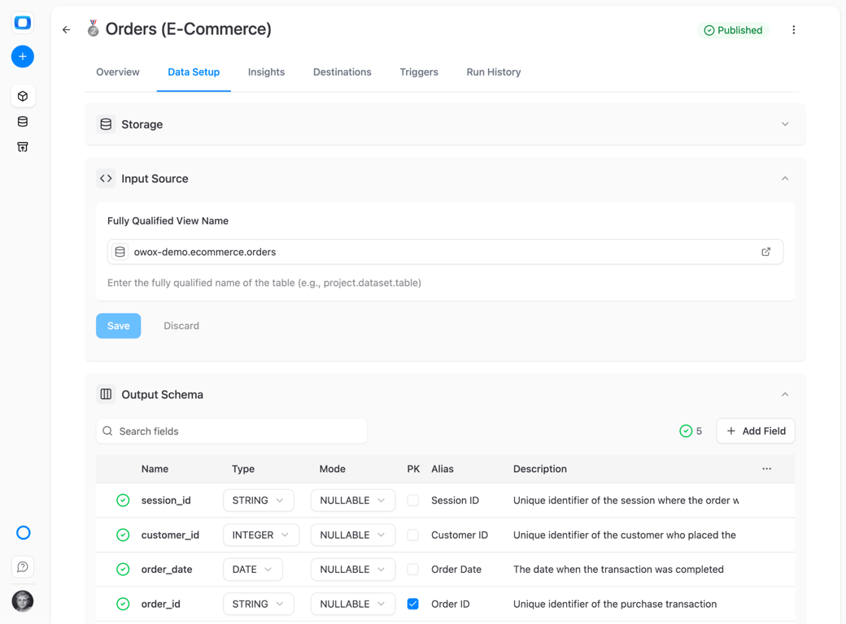The height and width of the screenshot is (624, 846).
Task: Click the Discard button
Action: click(x=181, y=326)
